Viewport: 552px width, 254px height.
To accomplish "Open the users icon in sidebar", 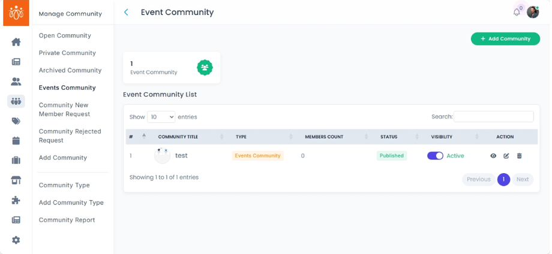I will [16, 81].
